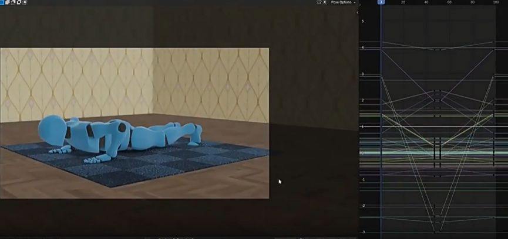
Task: Click the blue character's head
Action: point(52,129)
